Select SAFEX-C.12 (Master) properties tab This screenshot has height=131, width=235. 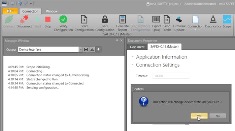click(x=164, y=47)
